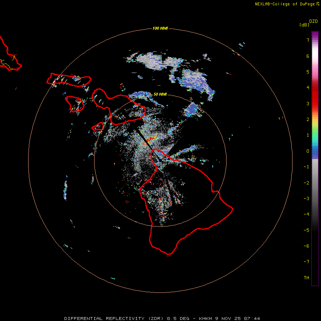This screenshot has width=321, height=321.
Task: Click the scale value 0
Action: coord(308,151)
